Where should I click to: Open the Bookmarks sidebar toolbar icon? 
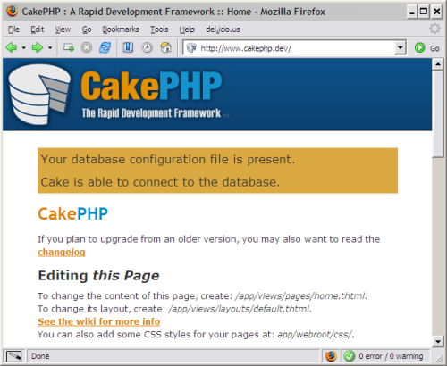[128, 47]
